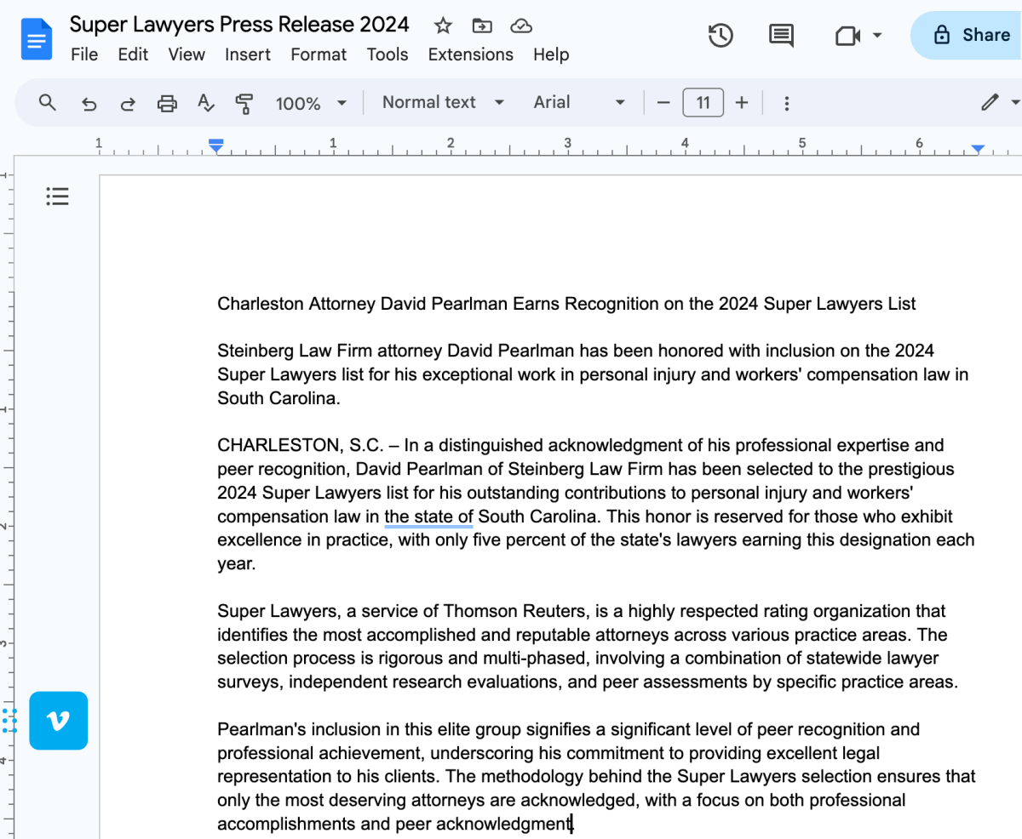1022x839 pixels.
Task: Click the font size input field
Action: 703,103
